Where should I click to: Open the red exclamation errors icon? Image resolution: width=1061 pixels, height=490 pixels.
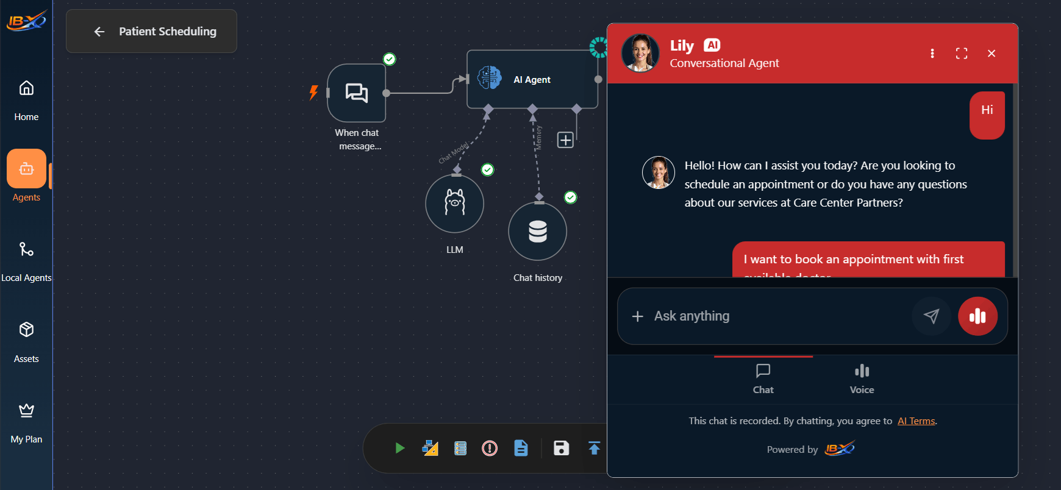point(490,449)
